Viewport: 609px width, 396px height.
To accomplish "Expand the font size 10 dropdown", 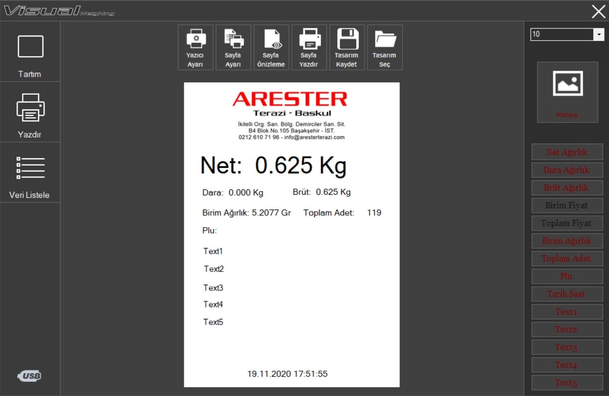I will click(x=599, y=34).
